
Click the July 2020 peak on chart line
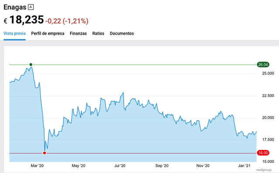click(123, 92)
